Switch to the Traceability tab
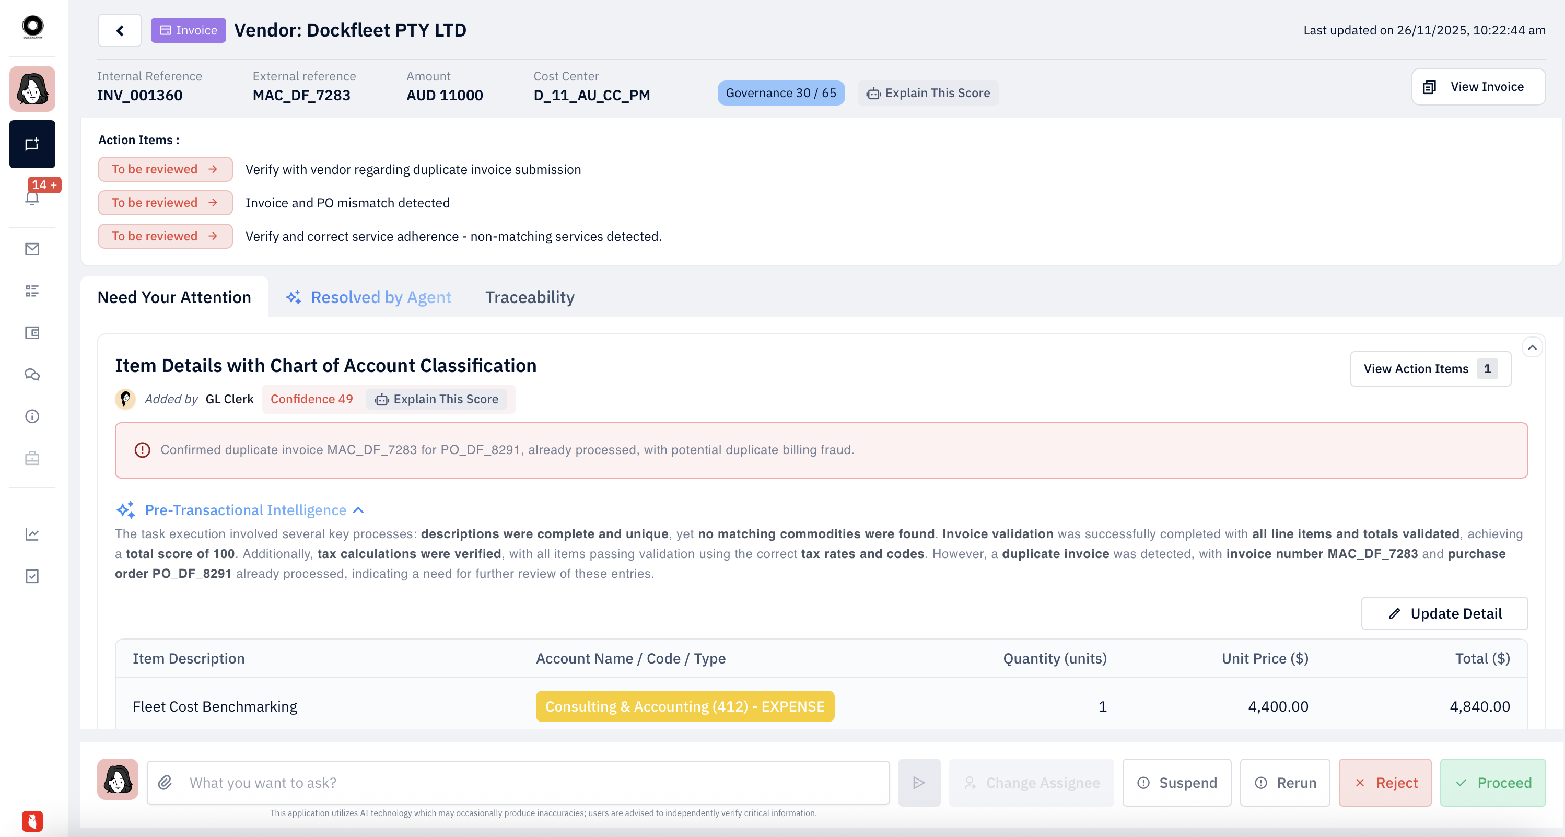The width and height of the screenshot is (1565, 837). pos(529,297)
